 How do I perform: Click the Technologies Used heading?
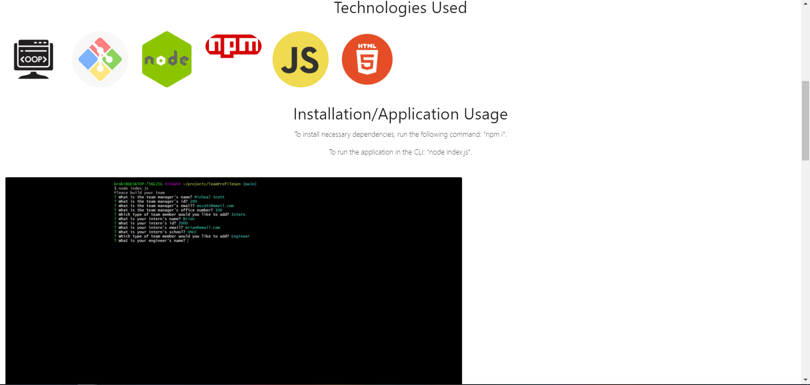pyautogui.click(x=400, y=8)
